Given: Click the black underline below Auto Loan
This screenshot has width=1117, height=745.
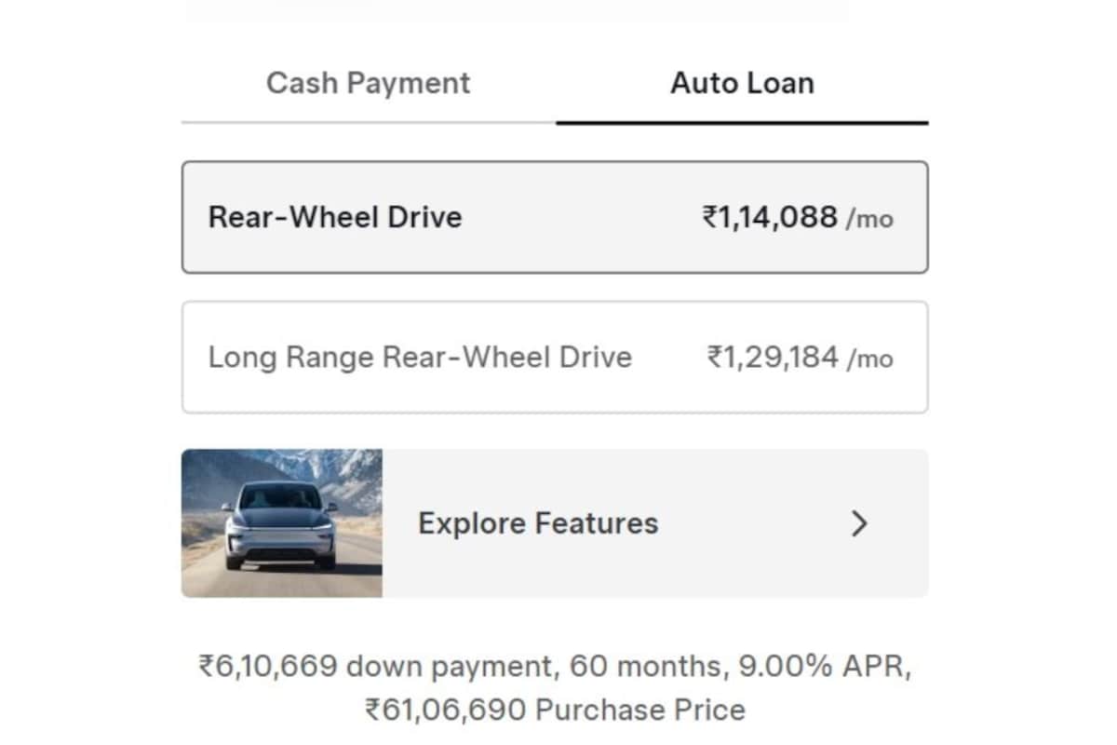Looking at the screenshot, I should pyautogui.click(x=742, y=122).
